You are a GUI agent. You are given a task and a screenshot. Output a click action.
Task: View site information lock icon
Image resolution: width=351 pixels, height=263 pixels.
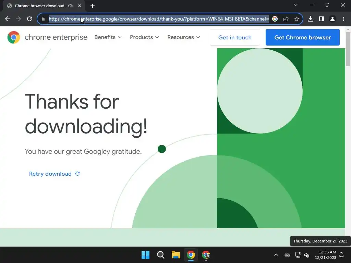[43, 19]
